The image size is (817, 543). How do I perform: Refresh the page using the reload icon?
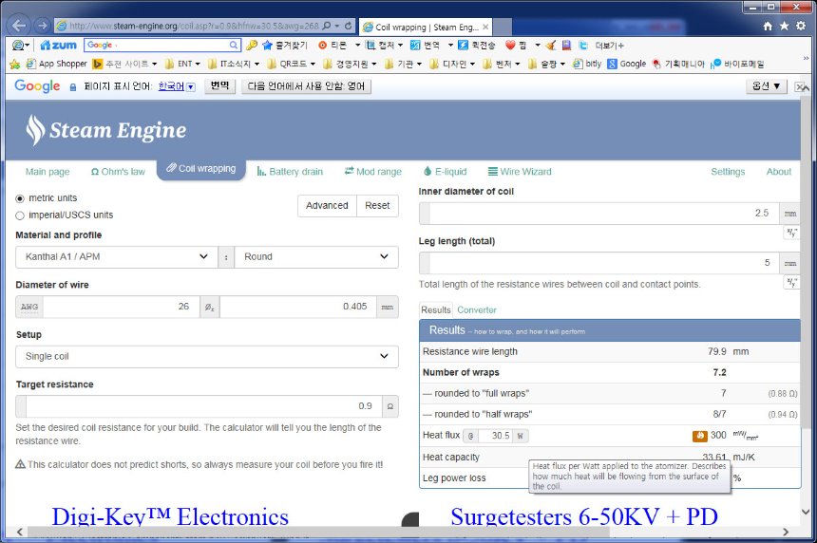[348, 26]
